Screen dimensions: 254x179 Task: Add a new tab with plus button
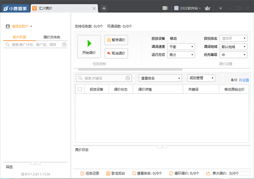point(104,8)
